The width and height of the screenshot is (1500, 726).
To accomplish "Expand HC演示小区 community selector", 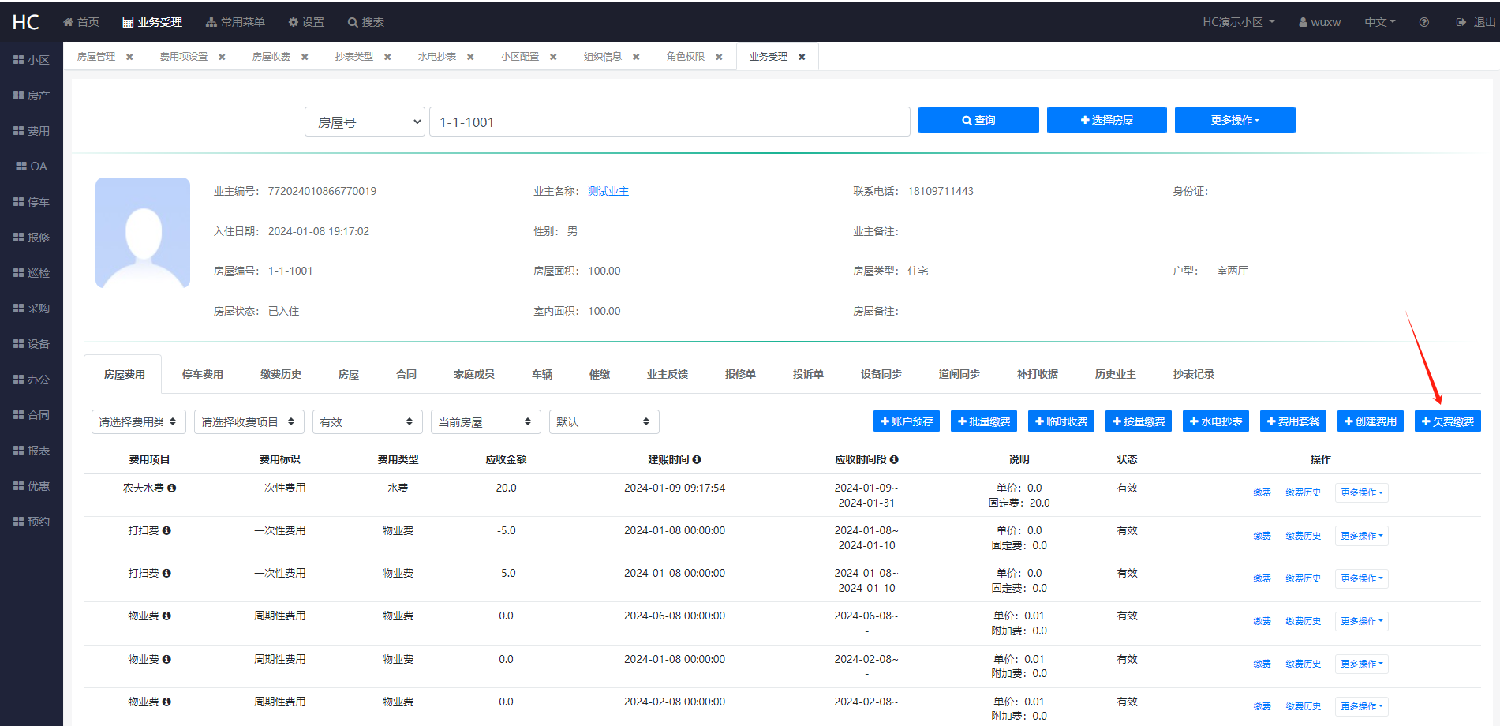I will 1238,22.
